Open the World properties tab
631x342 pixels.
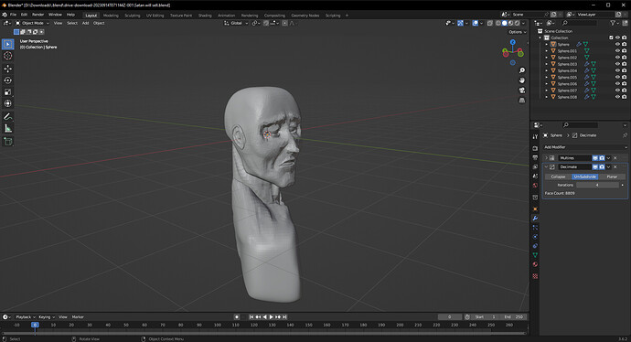click(x=535, y=185)
